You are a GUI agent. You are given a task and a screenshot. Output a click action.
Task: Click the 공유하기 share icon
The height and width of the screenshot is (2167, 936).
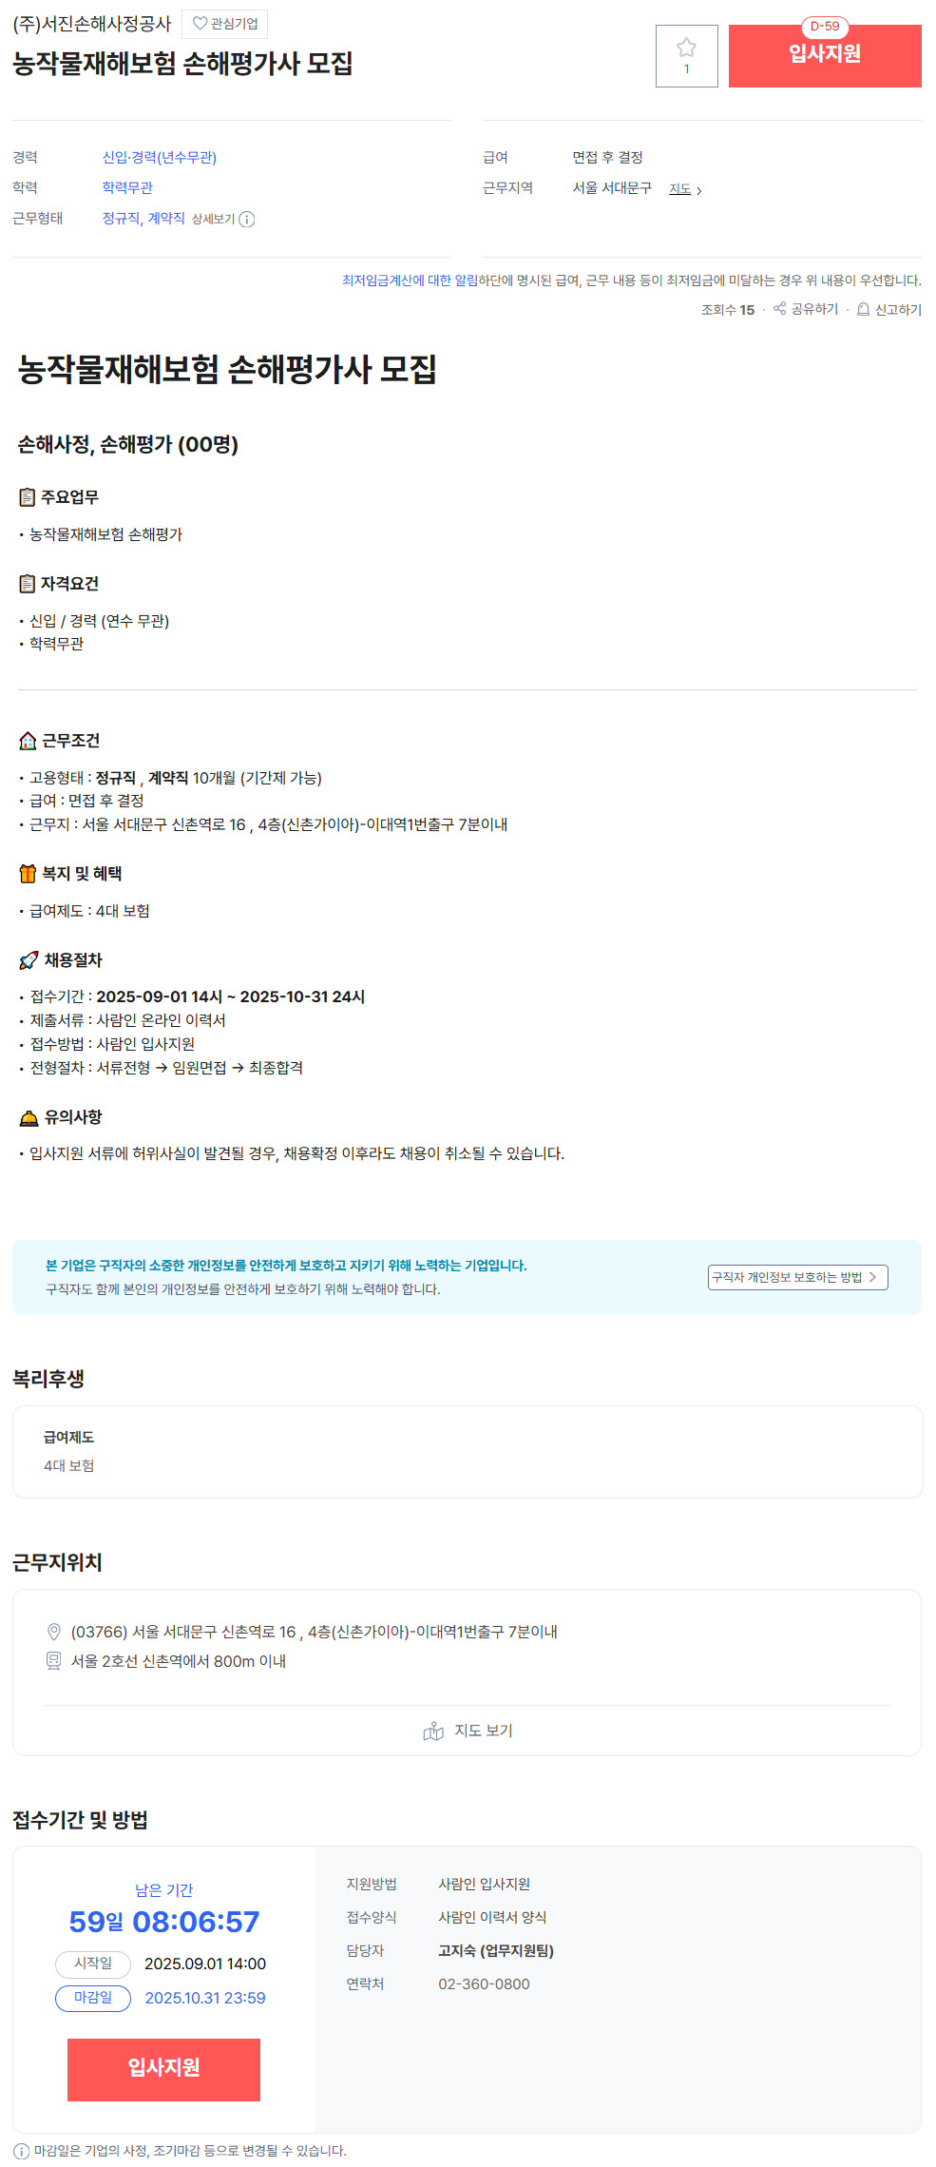[780, 309]
